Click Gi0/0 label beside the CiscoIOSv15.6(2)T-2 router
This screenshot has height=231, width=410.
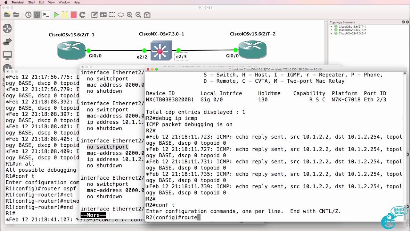tap(232, 56)
